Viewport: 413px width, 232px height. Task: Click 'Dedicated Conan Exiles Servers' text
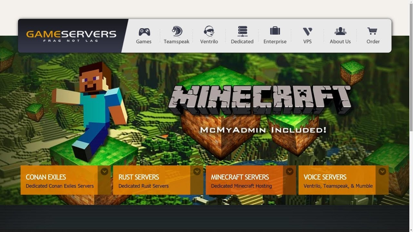point(60,186)
